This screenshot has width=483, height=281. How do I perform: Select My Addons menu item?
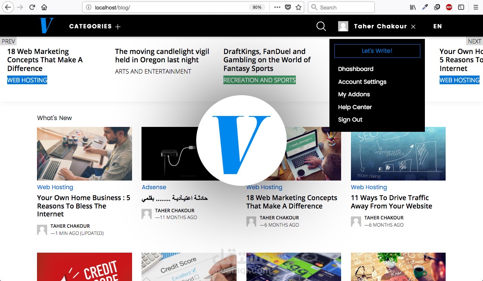click(354, 94)
